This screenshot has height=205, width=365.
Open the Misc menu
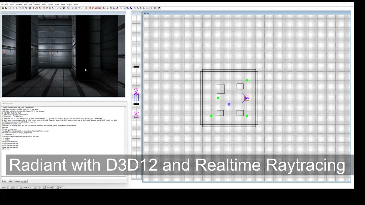(44, 5)
